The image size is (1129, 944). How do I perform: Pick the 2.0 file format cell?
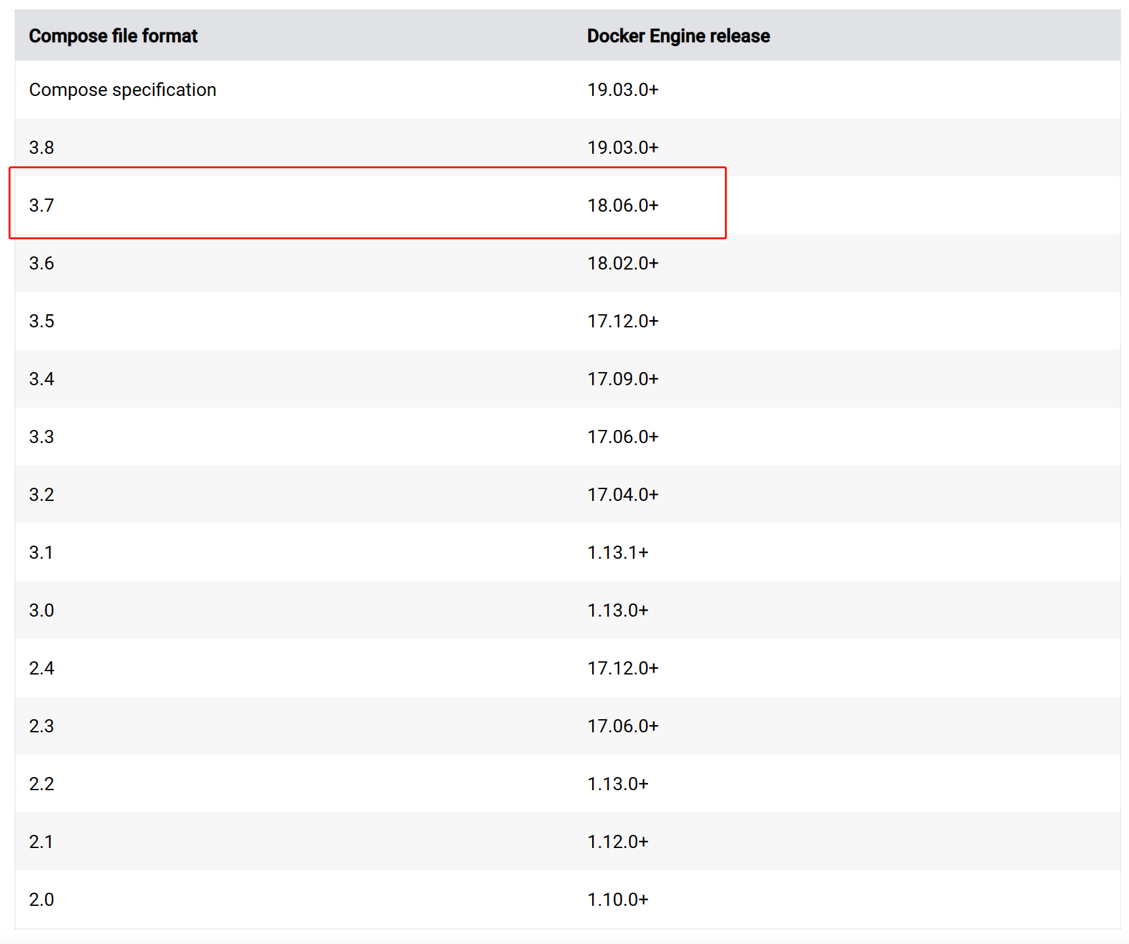[x=41, y=900]
